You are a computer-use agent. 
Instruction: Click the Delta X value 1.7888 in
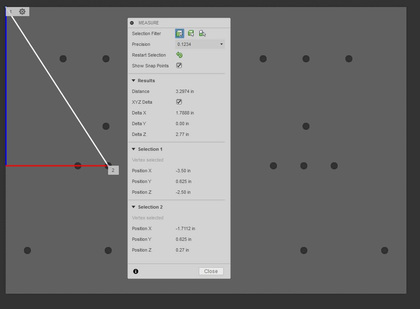(x=185, y=113)
